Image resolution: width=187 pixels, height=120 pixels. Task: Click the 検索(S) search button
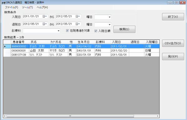[124, 29]
